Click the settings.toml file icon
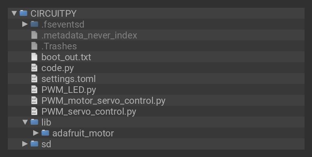This screenshot has height=157, width=312. [34, 79]
